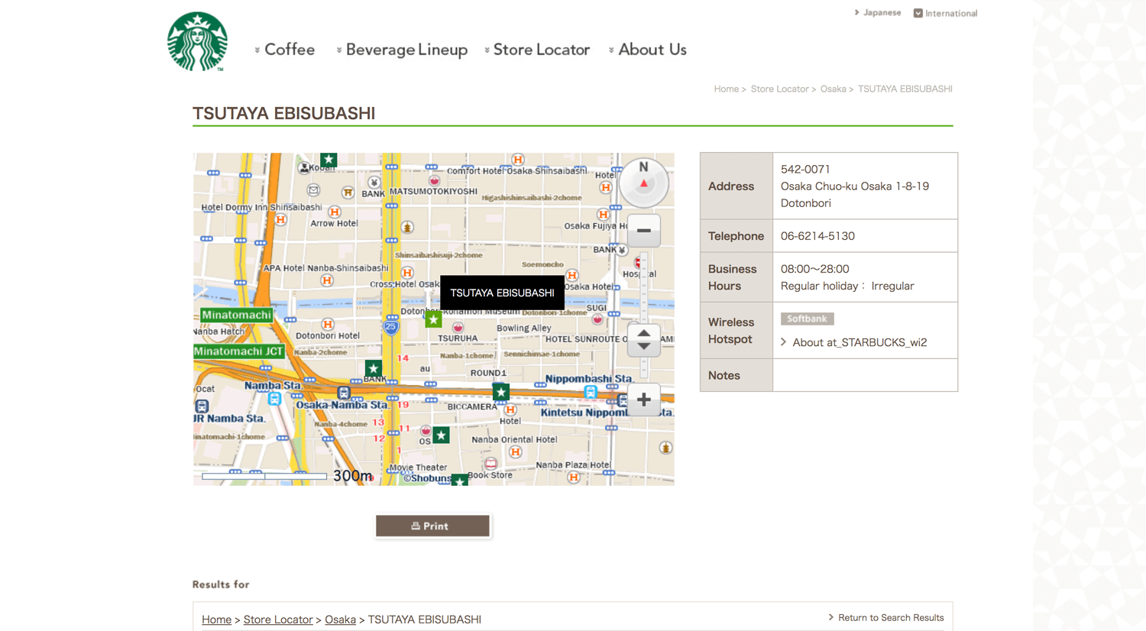
Task: Open About at_STARBUCKS_wi2 link
Action: click(x=859, y=342)
